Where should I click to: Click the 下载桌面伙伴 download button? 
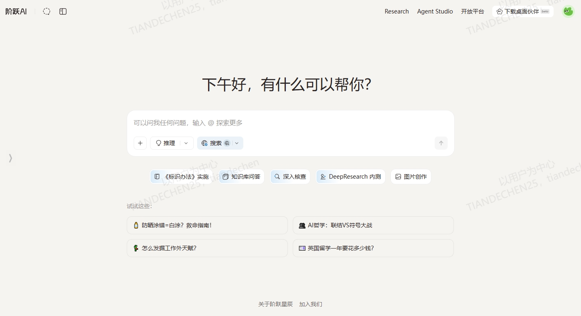pyautogui.click(x=523, y=11)
